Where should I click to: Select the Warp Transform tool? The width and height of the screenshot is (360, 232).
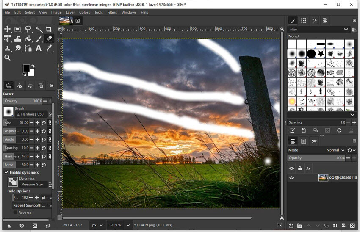[x=18, y=39]
